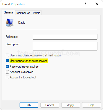Open Help using the bottom Help button
The height and width of the screenshot is (110, 103).
point(91,105)
